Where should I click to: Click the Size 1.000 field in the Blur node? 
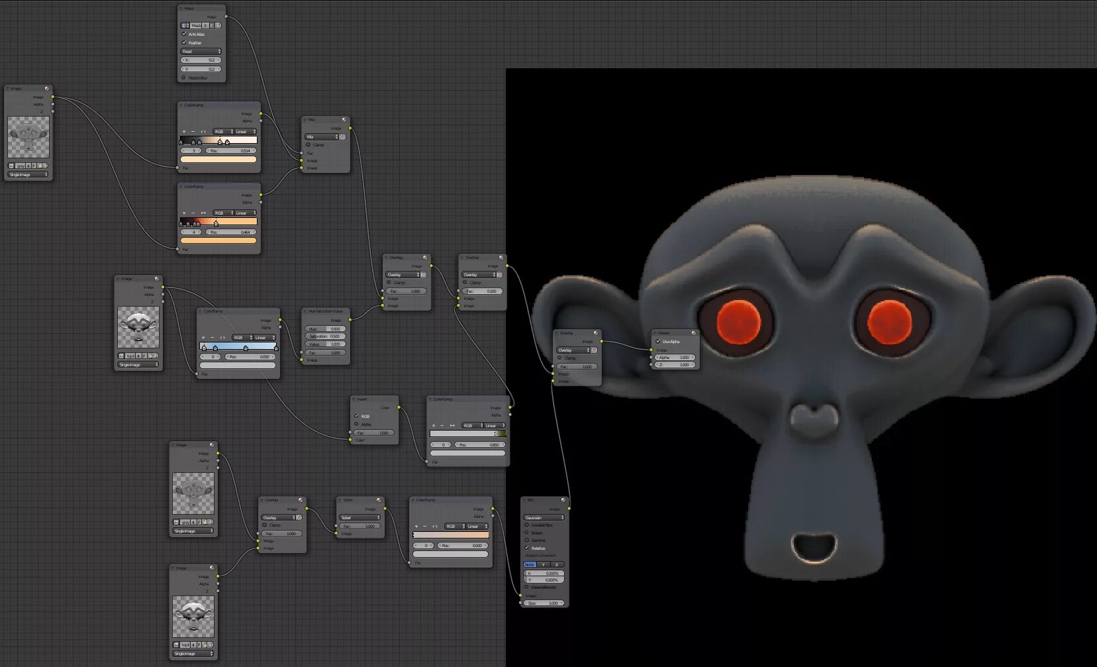pos(544,603)
